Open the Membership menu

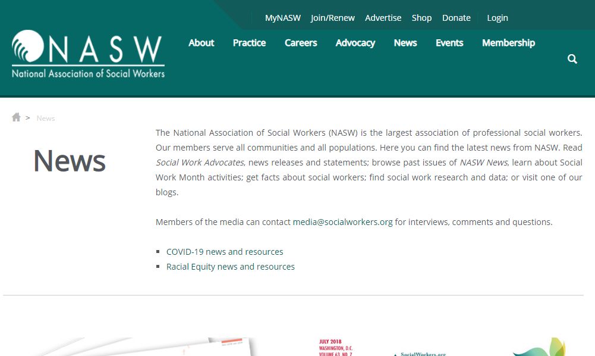coord(508,43)
